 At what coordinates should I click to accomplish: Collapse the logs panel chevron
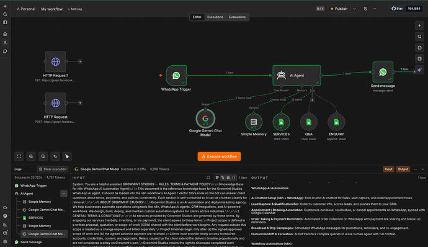point(422,169)
